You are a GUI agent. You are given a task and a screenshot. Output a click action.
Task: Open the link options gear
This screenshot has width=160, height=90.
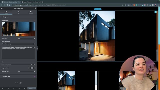(x=32, y=64)
